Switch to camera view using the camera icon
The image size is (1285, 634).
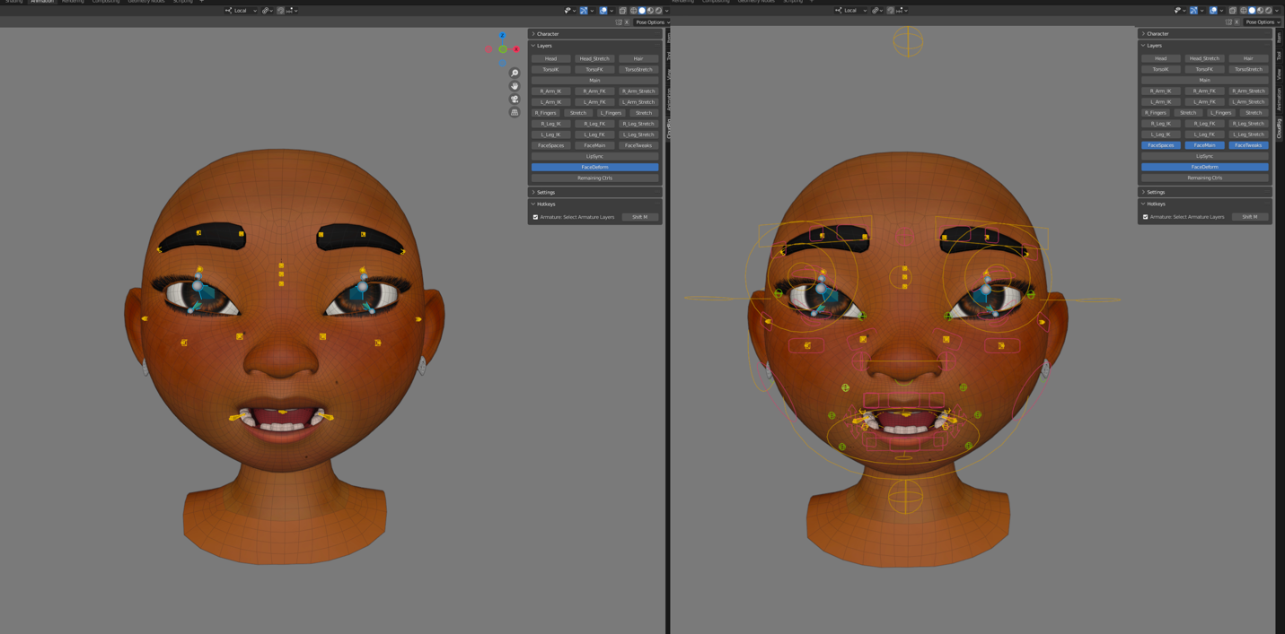(515, 100)
